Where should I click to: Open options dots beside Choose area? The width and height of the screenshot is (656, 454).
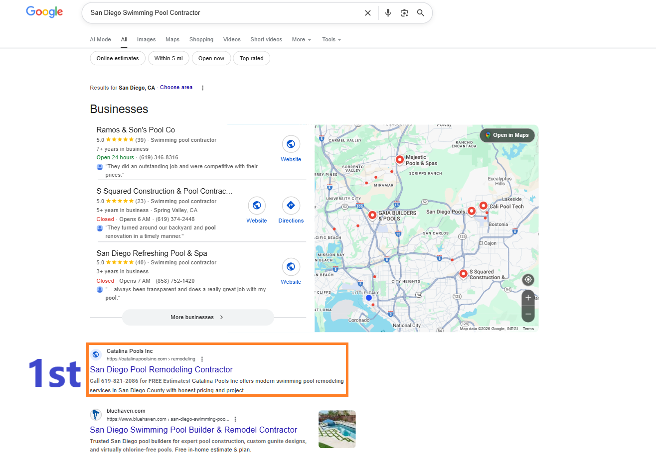click(202, 88)
